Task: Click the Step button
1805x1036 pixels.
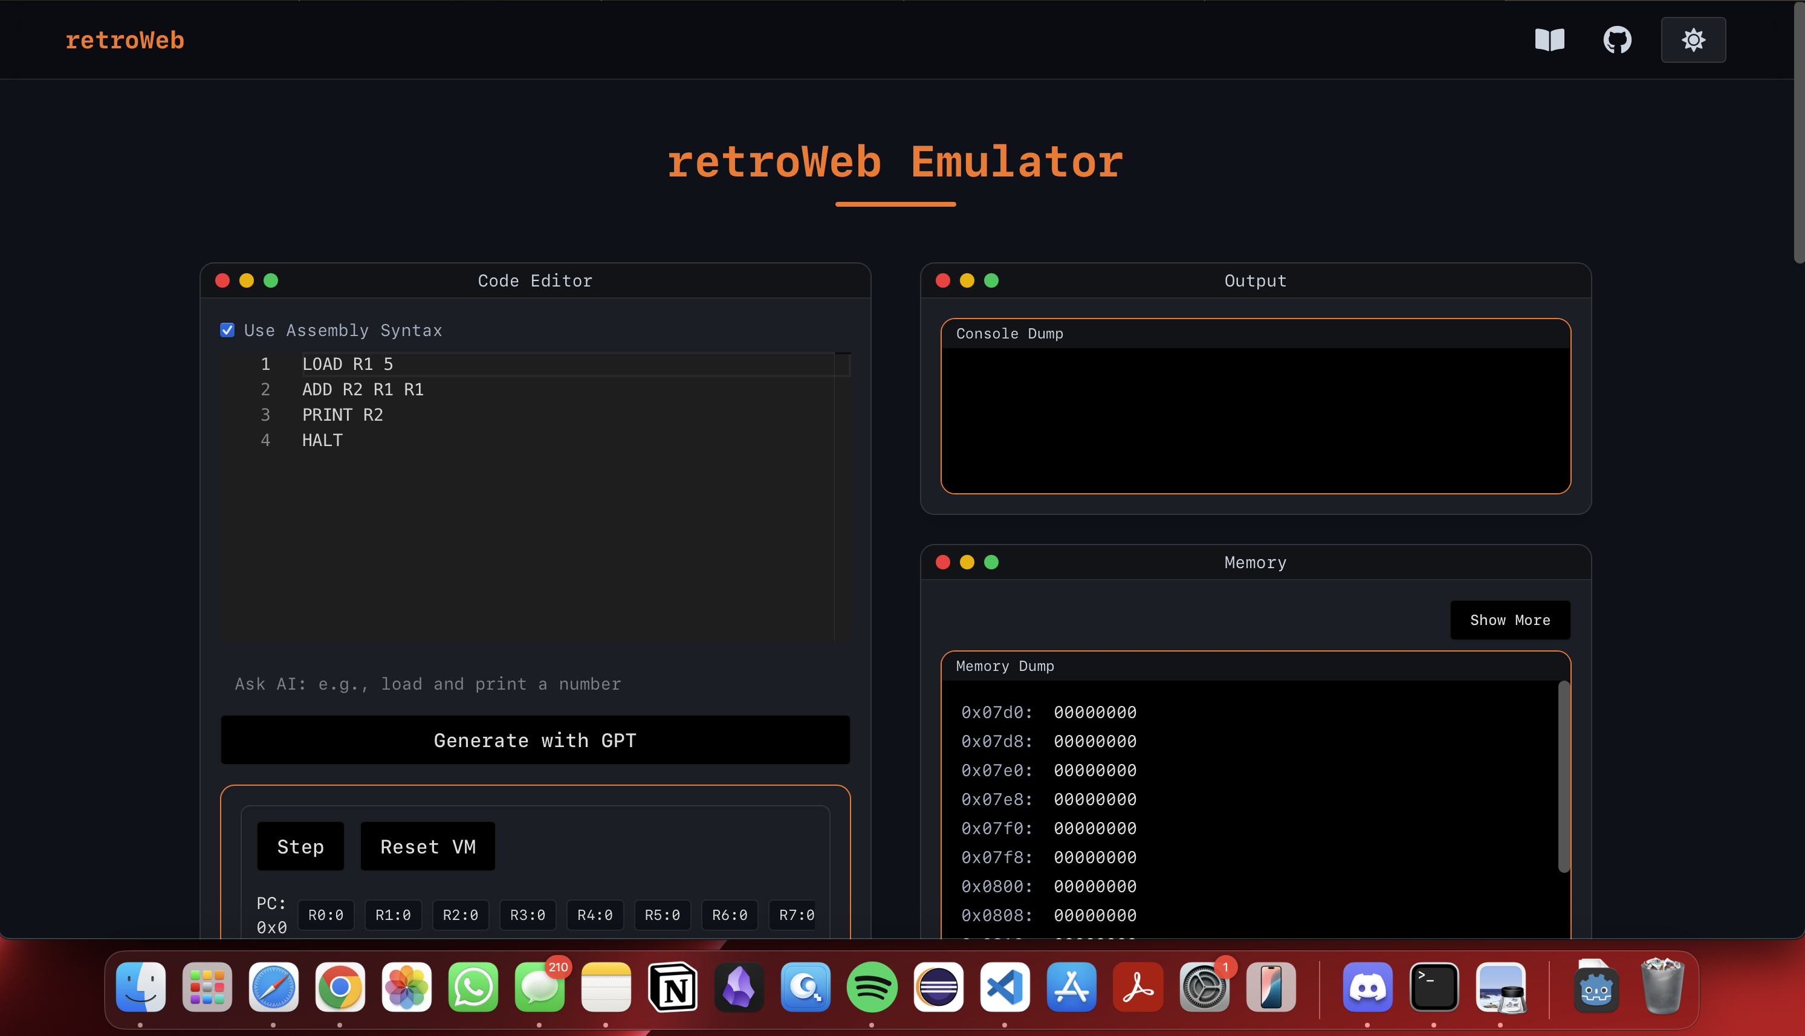Action: point(300,846)
